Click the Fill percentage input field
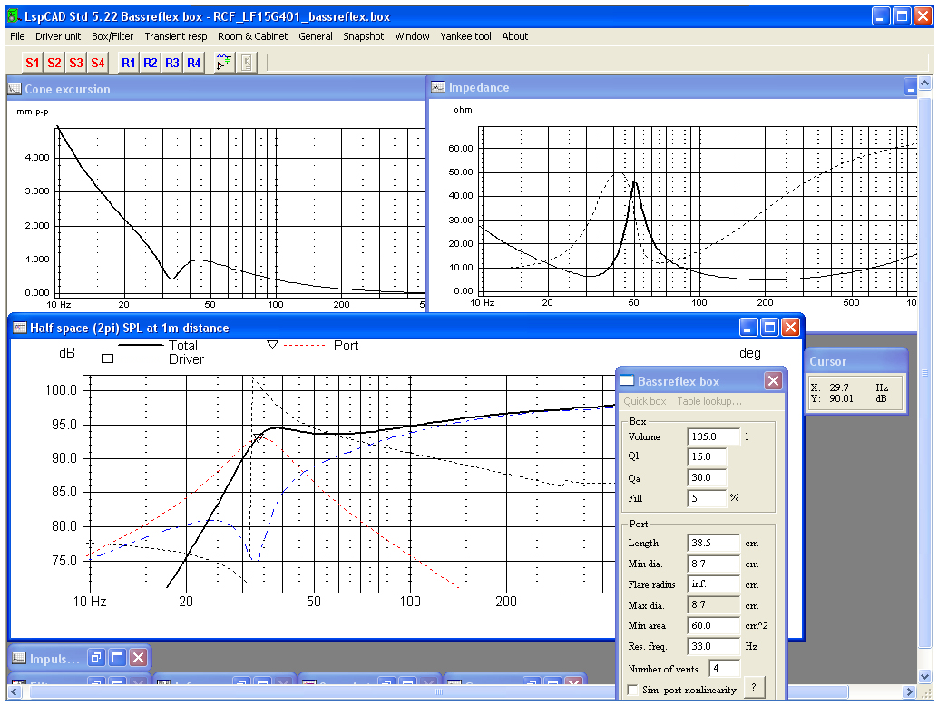 point(707,498)
